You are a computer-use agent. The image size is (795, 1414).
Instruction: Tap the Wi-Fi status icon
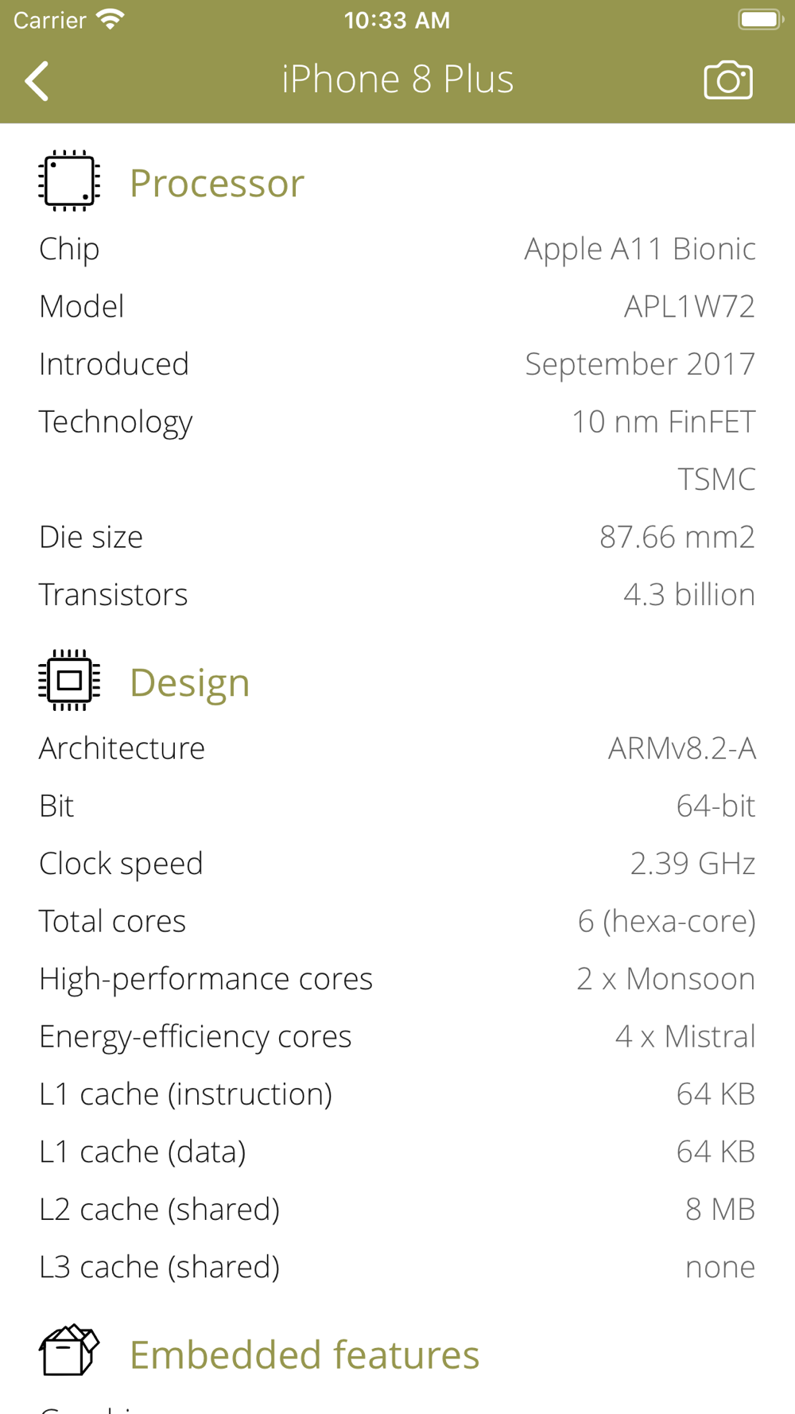[110, 19]
